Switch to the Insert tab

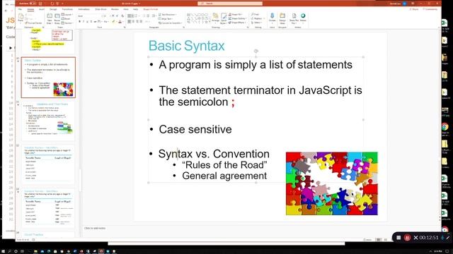42,9
